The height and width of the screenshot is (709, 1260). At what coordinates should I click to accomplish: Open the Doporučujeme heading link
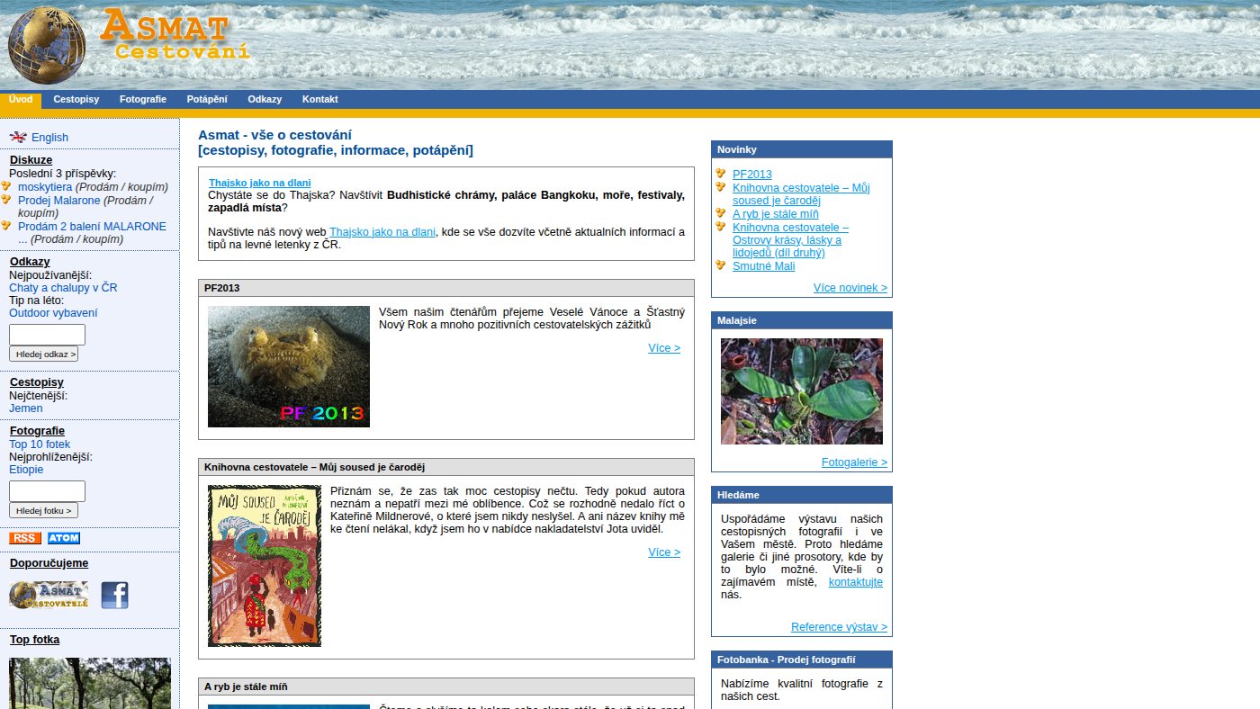[x=49, y=563]
